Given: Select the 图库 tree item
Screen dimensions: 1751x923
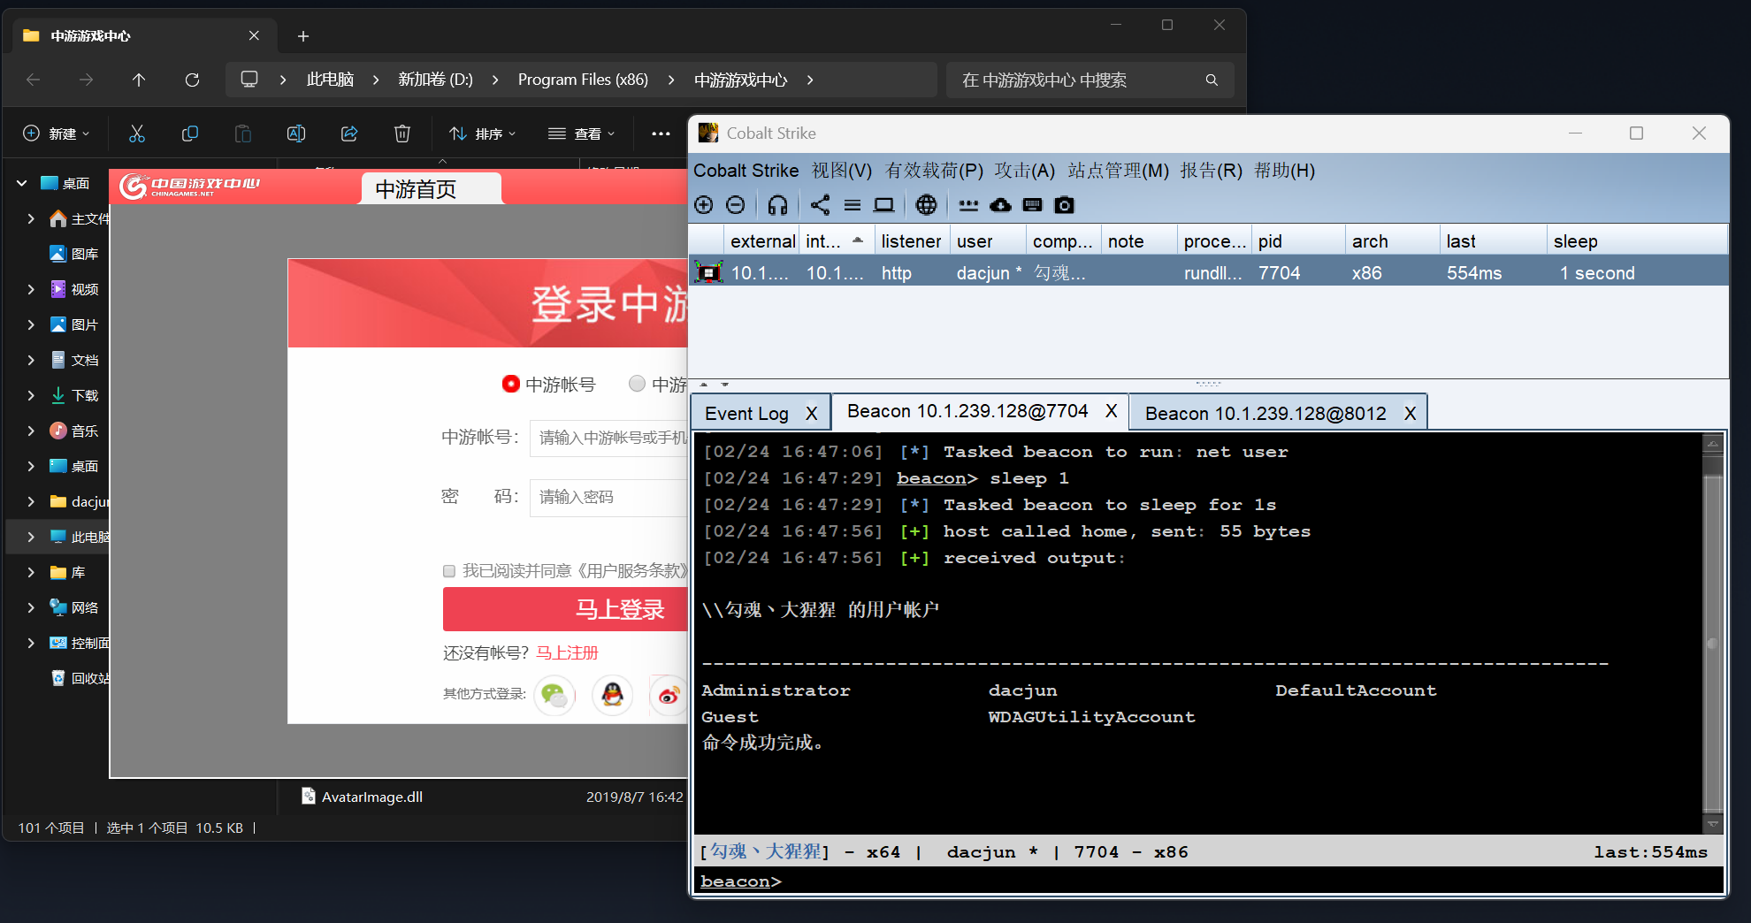Looking at the screenshot, I should coord(74,254).
